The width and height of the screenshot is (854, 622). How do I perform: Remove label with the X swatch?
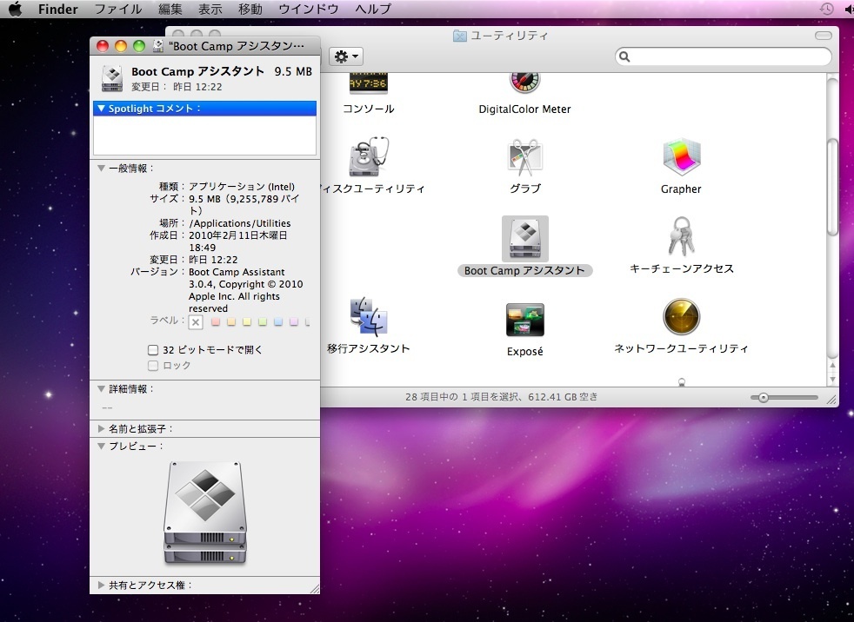(196, 322)
